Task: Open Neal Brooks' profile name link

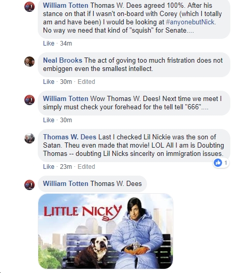Action: tap(63, 60)
